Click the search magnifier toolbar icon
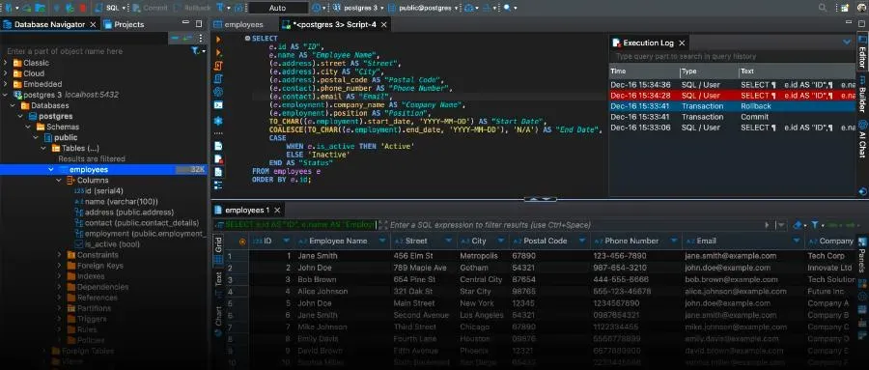 pyautogui.click(x=507, y=9)
